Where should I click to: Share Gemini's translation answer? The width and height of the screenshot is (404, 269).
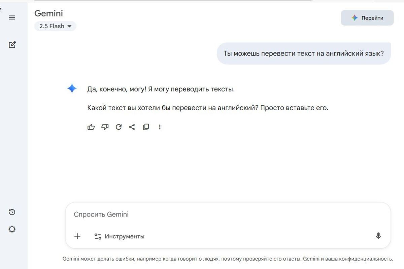[x=132, y=127]
